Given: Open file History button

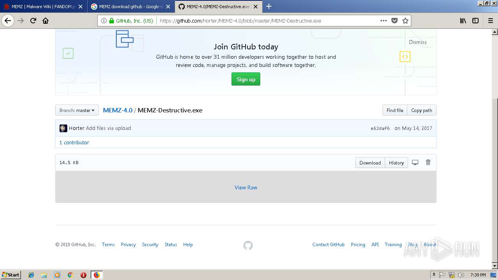Looking at the screenshot, I should 396,163.
